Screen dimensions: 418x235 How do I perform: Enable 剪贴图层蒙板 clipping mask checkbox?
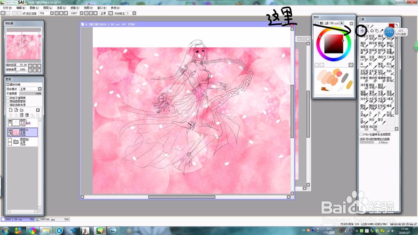pyautogui.click(x=8, y=101)
